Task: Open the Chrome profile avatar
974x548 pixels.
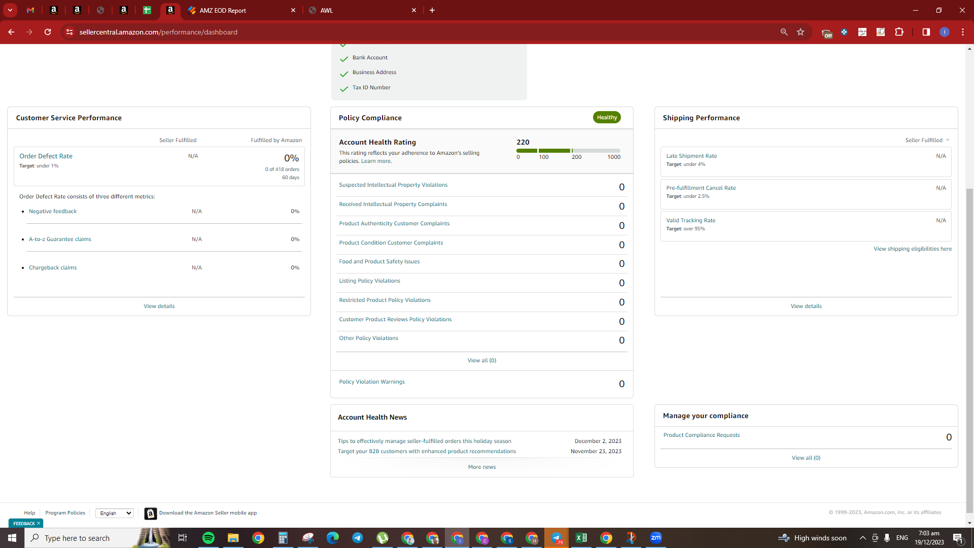Action: click(x=945, y=32)
